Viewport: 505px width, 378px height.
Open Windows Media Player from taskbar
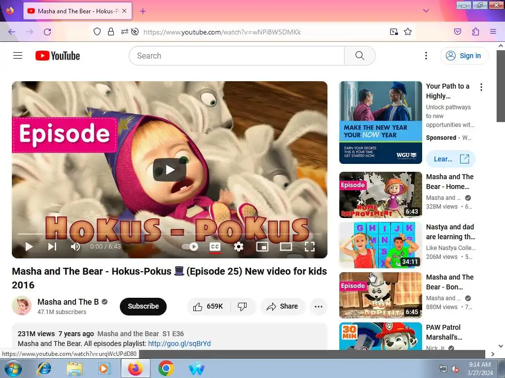tap(105, 368)
